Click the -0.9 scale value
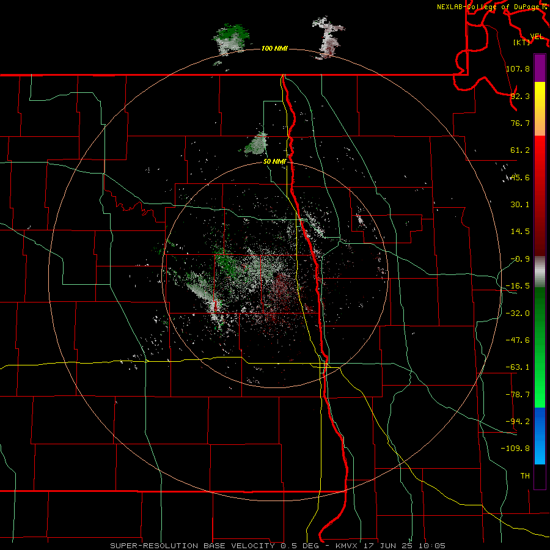This screenshot has height=550, width=550. pyautogui.click(x=520, y=259)
